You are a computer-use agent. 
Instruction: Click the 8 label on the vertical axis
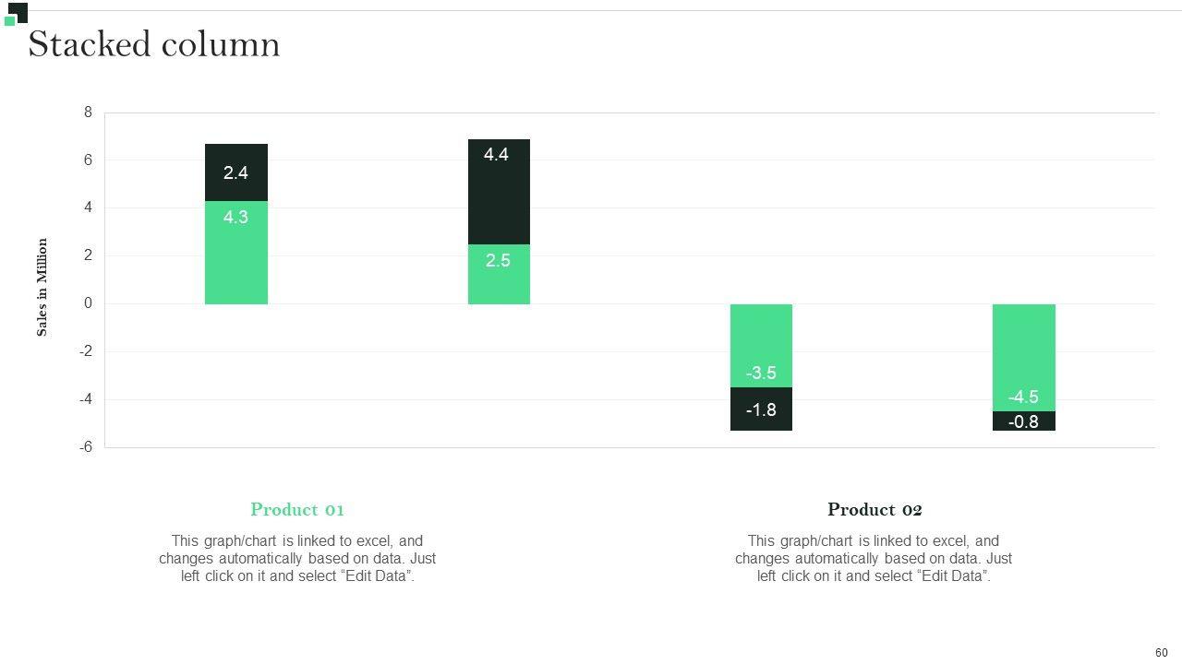point(89,113)
